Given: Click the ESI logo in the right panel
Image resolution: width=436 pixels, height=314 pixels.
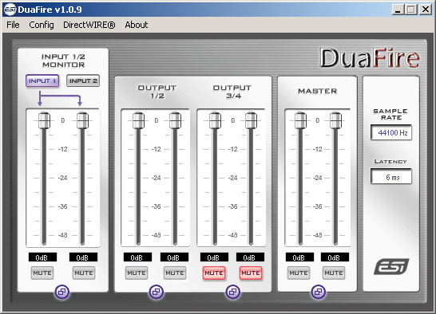Looking at the screenshot, I should click(391, 266).
